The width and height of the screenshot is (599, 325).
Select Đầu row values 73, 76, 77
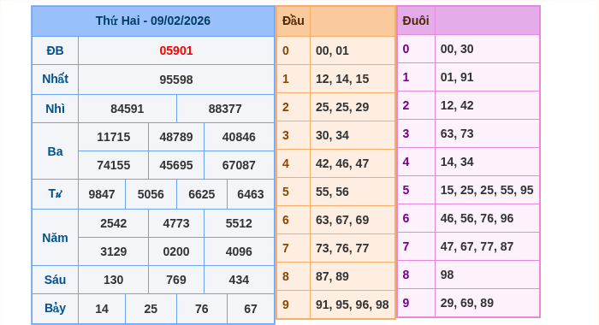342,248
